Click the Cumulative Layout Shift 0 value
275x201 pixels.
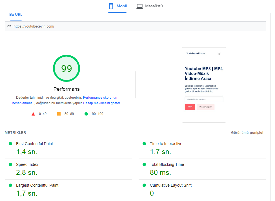click(152, 193)
